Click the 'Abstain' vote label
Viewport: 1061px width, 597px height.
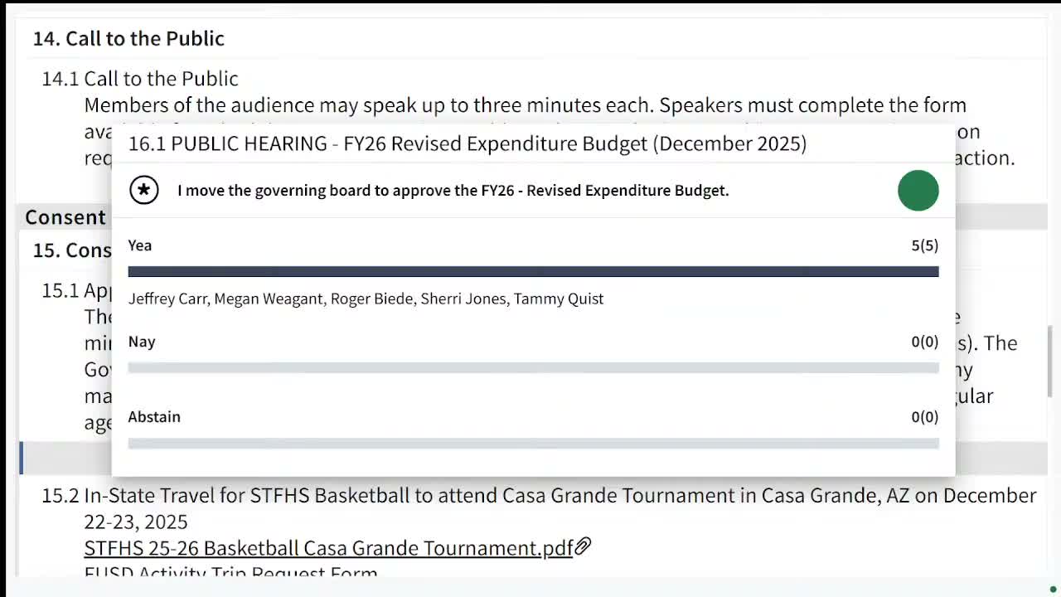pyautogui.click(x=154, y=417)
